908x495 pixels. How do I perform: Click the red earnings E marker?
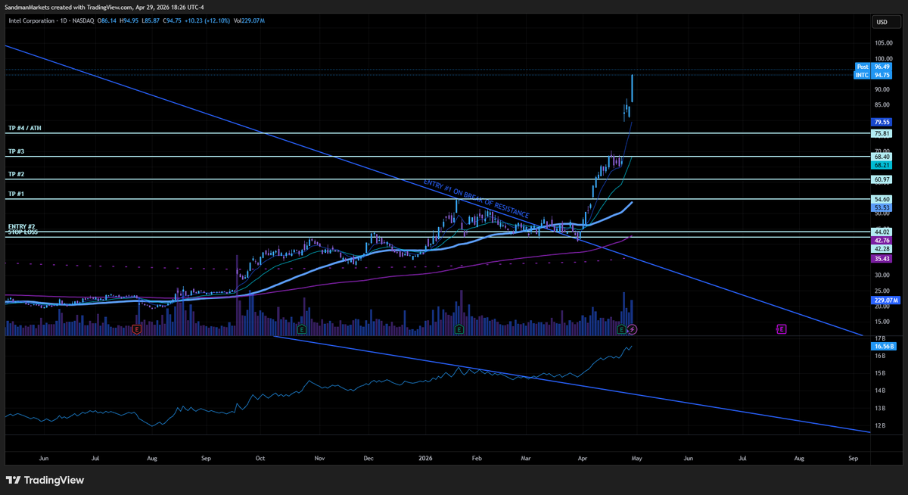tap(136, 329)
